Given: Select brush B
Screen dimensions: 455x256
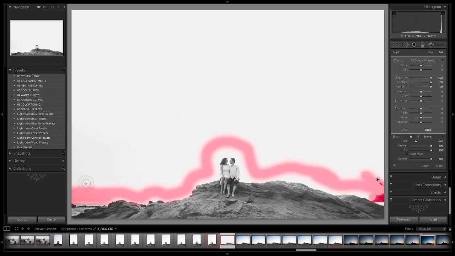Looking at the screenshot, I should (x=418, y=137).
